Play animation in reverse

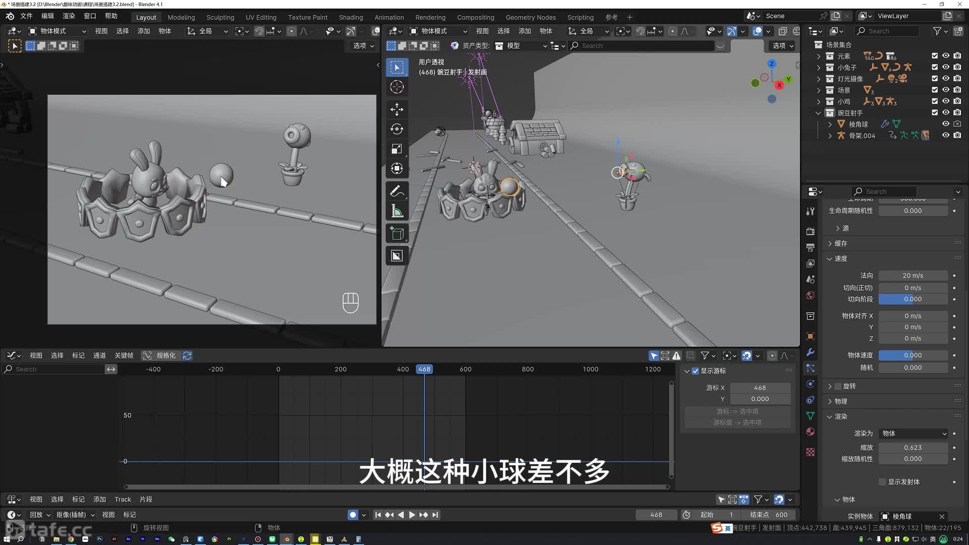401,515
